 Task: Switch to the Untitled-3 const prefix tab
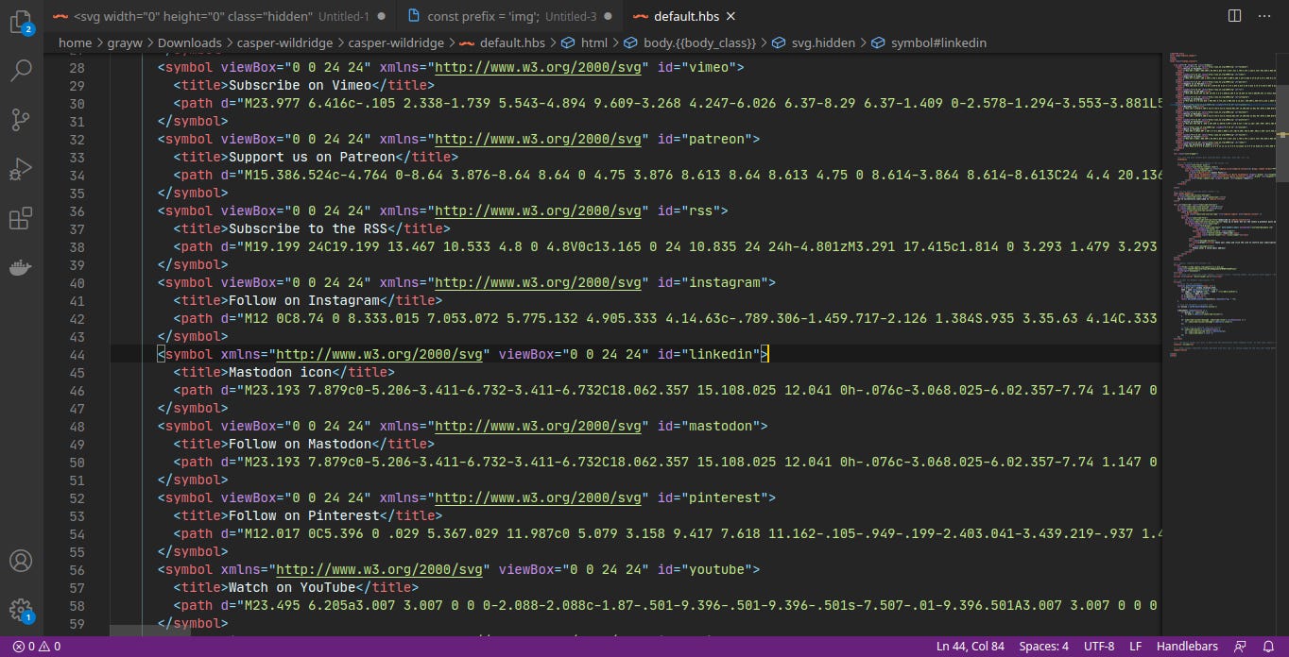pyautogui.click(x=510, y=16)
